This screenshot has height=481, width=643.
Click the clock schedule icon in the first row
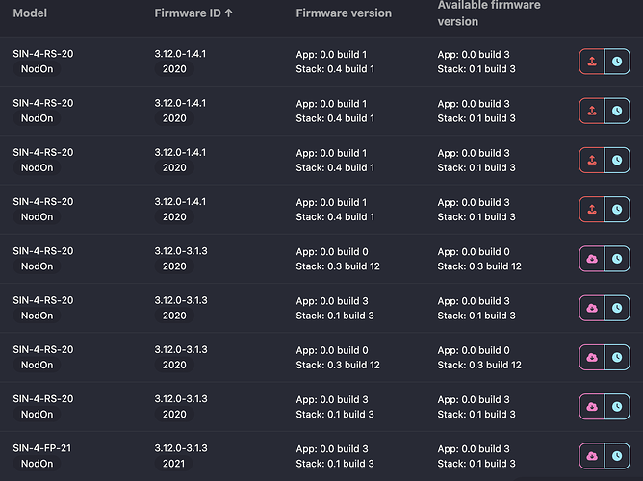pos(616,62)
